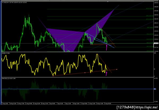Click the GOLD,H4 price quote text

15,2
